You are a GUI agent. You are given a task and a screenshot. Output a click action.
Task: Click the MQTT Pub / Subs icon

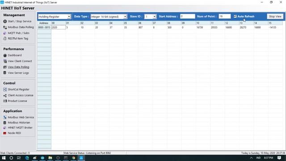[5, 33]
